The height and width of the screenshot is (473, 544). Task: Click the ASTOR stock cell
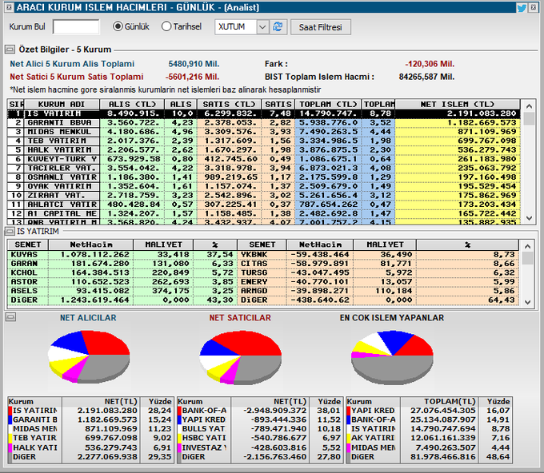(28, 282)
